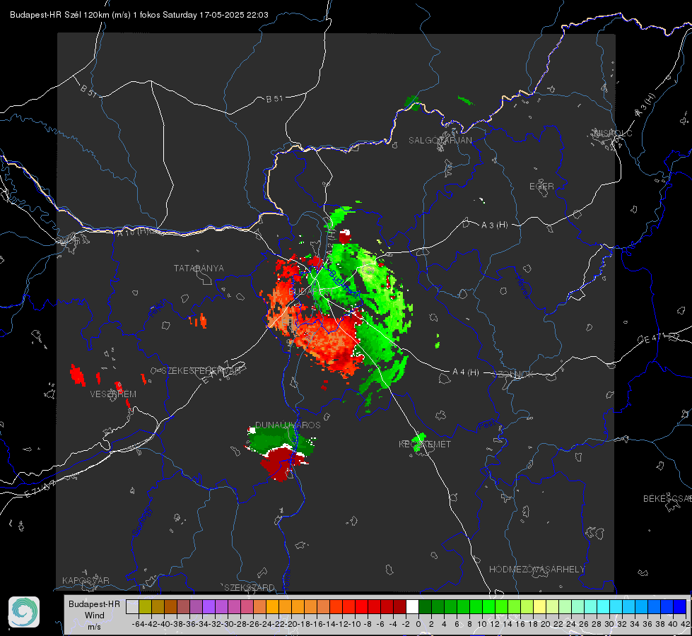Click the 'Somogy' county label
Viewport: 692px width, 636px height.
pos(142,522)
